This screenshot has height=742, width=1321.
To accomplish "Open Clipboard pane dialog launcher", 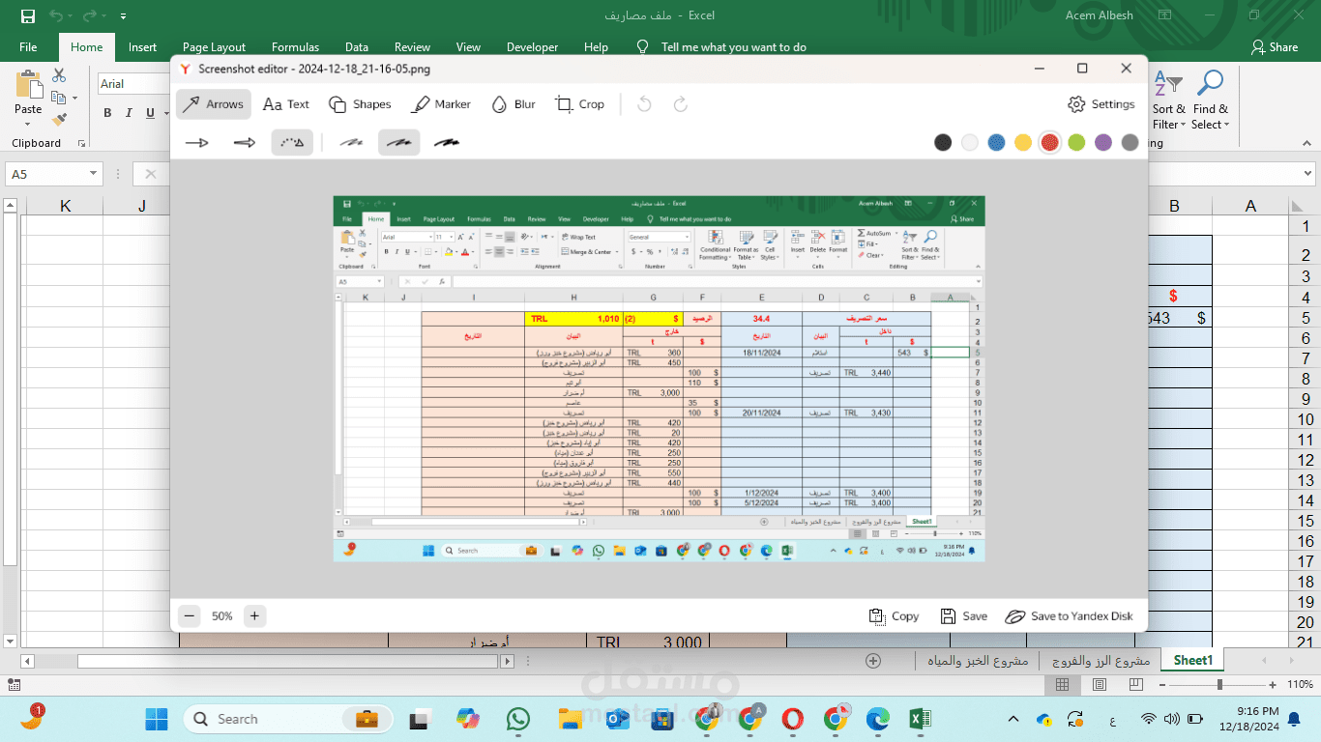I will point(81,143).
